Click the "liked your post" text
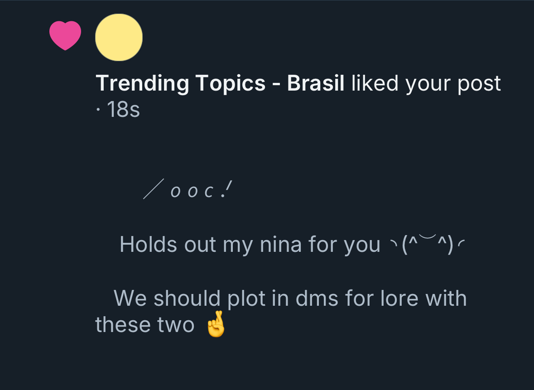The image size is (534, 390). (426, 83)
